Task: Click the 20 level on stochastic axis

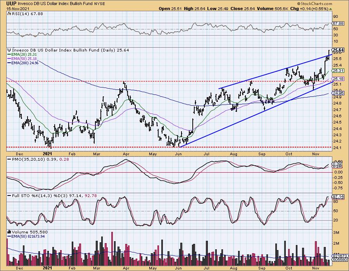Action: (x=335, y=220)
